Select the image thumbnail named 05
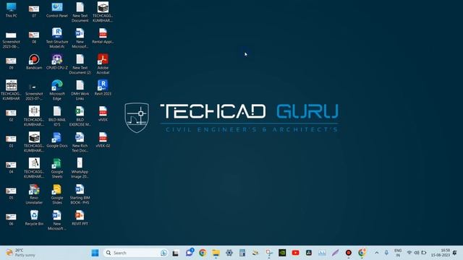 point(12,193)
